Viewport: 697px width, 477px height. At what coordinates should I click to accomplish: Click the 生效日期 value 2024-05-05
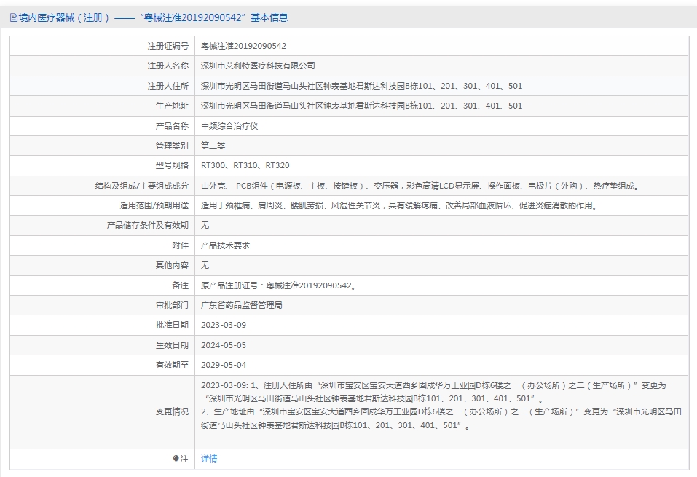(x=224, y=345)
